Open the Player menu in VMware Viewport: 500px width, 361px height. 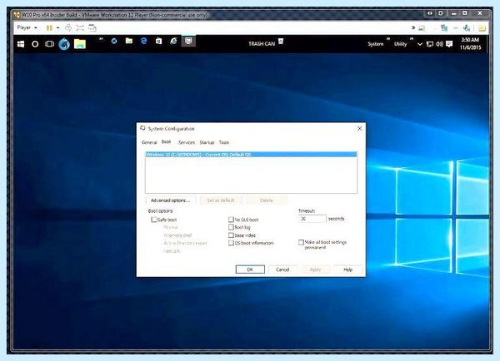pyautogui.click(x=27, y=27)
